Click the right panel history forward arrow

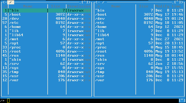tap(184, 2)
